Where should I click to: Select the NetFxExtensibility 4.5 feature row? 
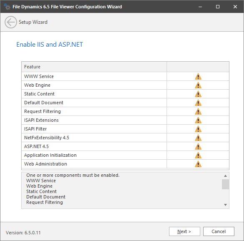coord(125,138)
